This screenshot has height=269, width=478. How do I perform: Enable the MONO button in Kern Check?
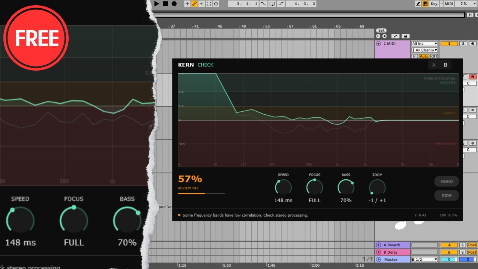447,182
